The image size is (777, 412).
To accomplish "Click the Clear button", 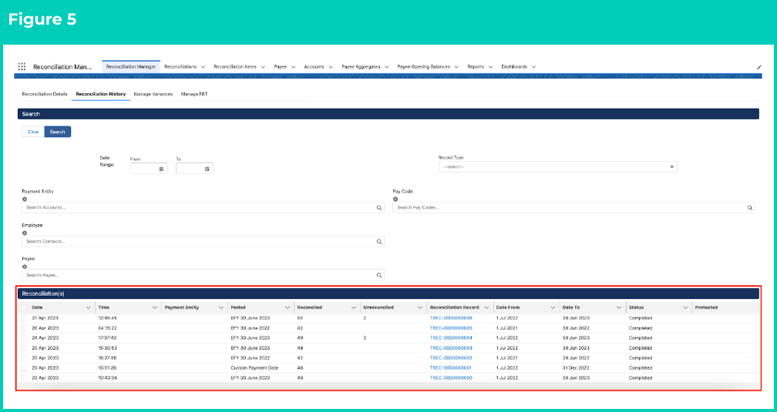I will (x=33, y=132).
